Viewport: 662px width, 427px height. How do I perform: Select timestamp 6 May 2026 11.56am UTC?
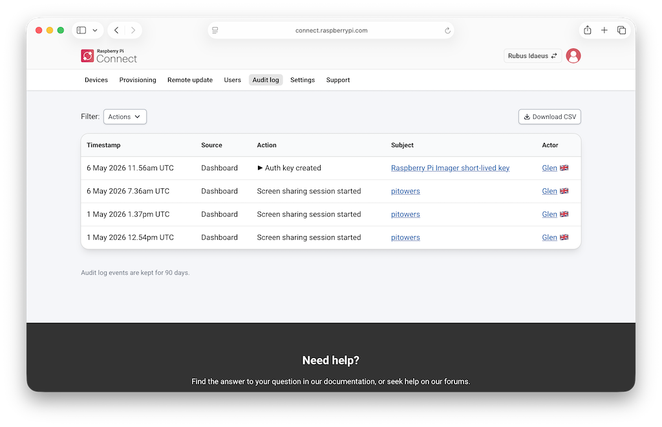coord(130,168)
